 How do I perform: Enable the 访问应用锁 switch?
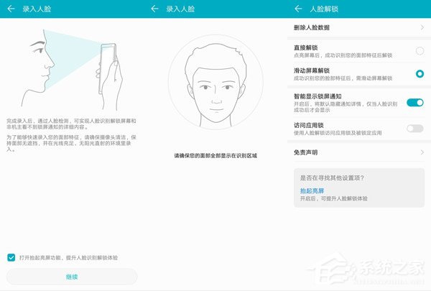pos(415,128)
